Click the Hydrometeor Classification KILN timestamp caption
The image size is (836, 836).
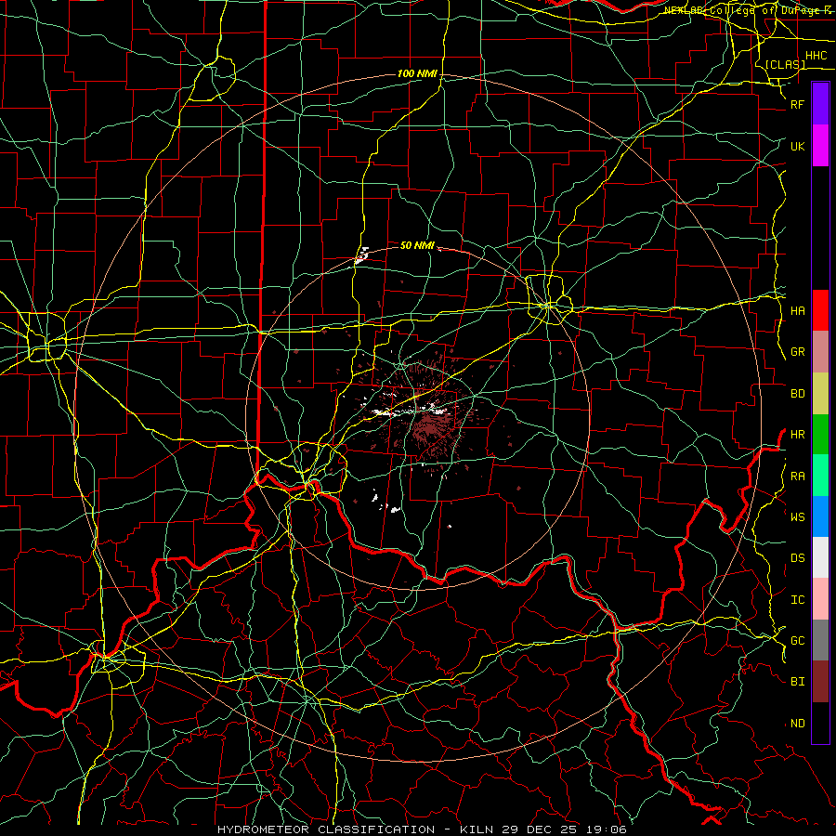422,829
